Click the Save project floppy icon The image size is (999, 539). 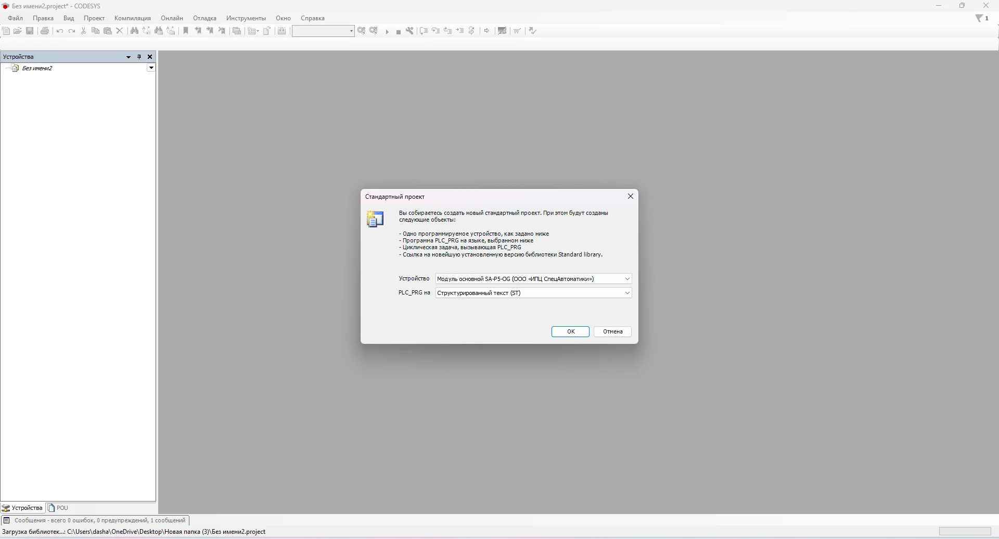pyautogui.click(x=30, y=31)
